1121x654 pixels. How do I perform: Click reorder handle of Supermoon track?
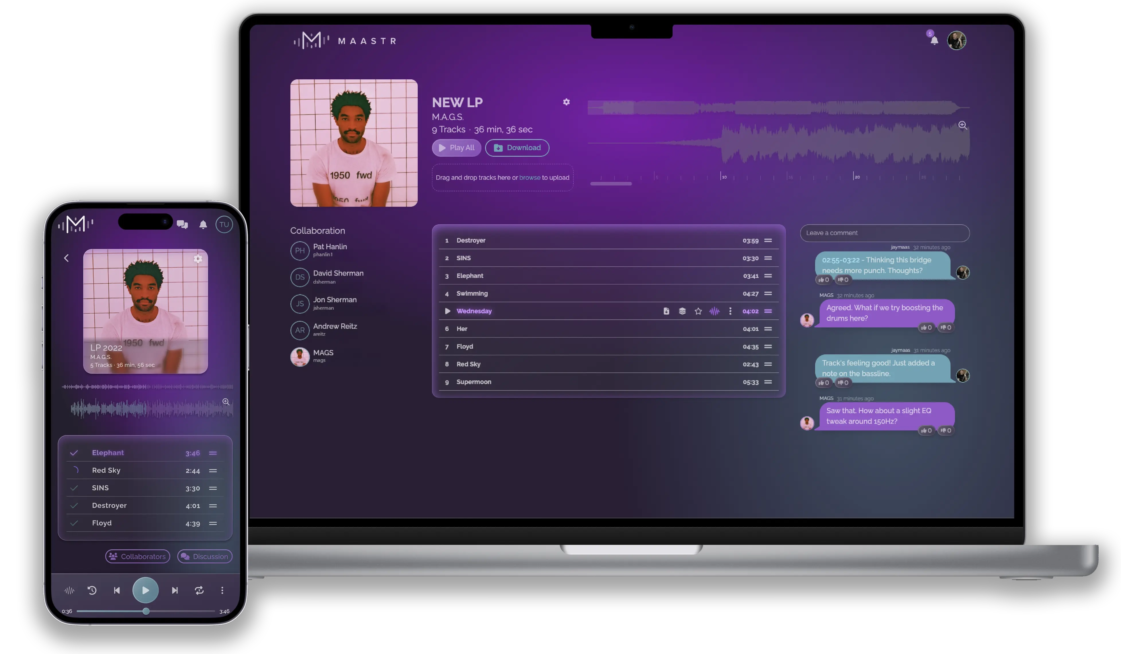[x=768, y=382]
